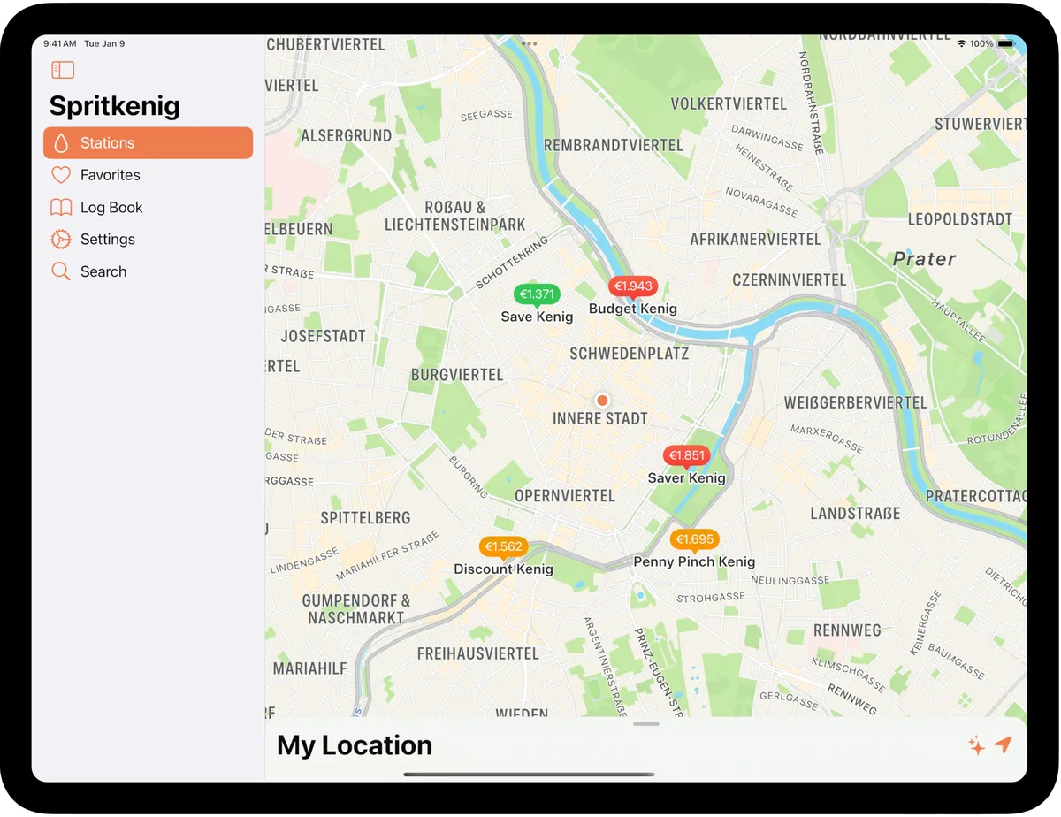Select the Stations droplet icon
The width and height of the screenshot is (1061, 817).
pos(61,143)
